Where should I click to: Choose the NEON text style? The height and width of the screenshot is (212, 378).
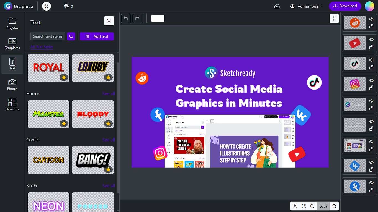48,202
